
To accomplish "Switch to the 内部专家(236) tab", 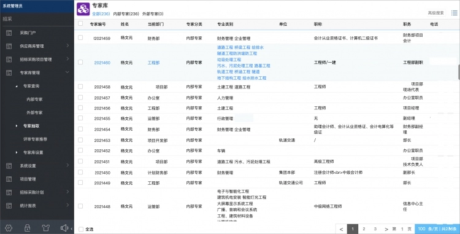I will [x=126, y=14].
